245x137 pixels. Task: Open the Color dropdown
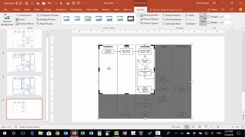[x=21, y=19]
